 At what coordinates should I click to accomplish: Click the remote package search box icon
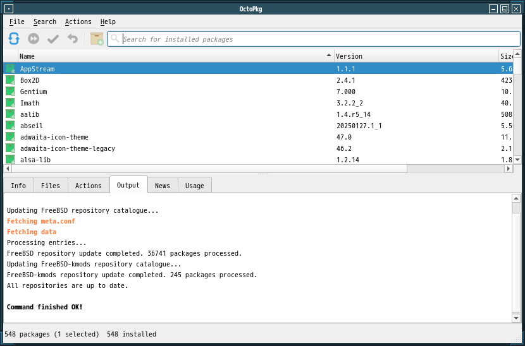(x=97, y=39)
